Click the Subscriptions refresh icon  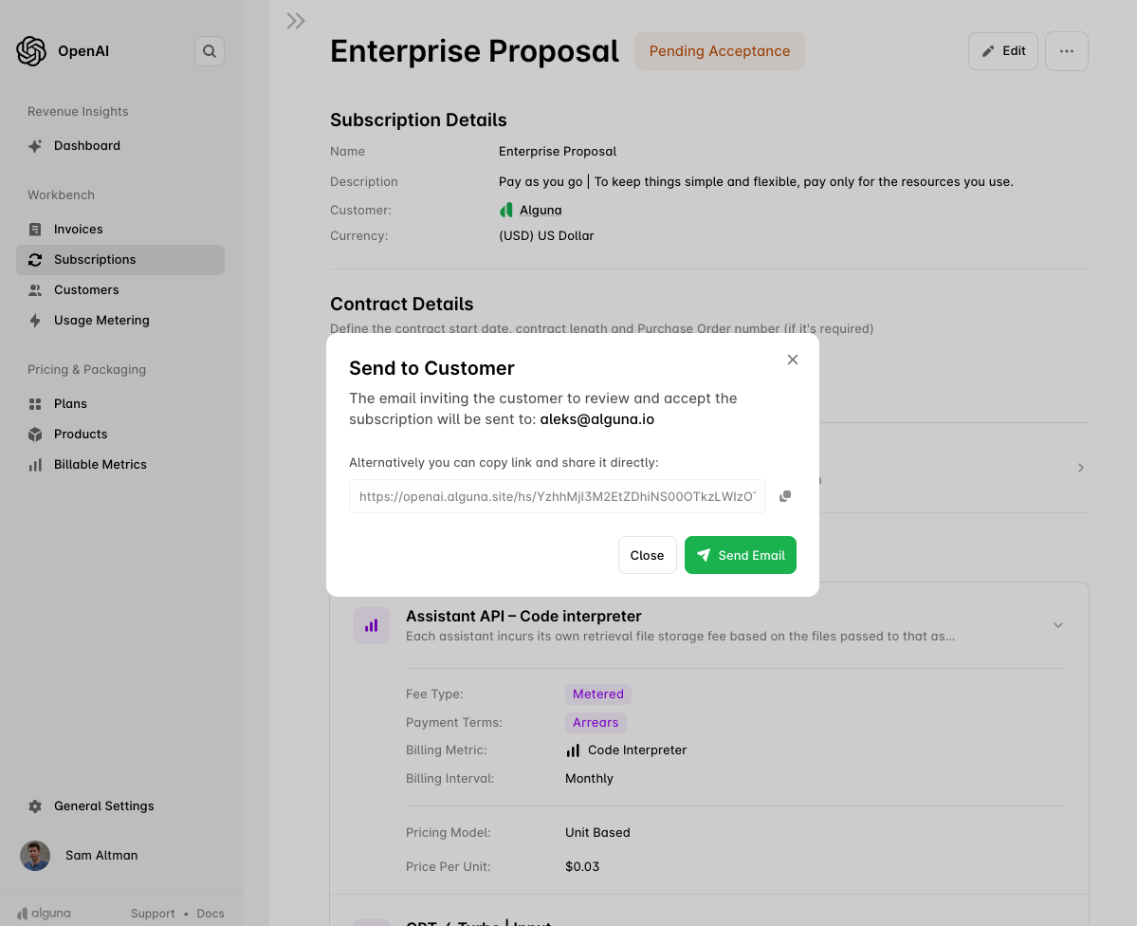coord(35,260)
